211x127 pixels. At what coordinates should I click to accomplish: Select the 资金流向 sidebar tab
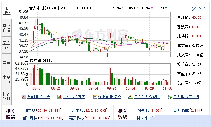(x=6, y=45)
